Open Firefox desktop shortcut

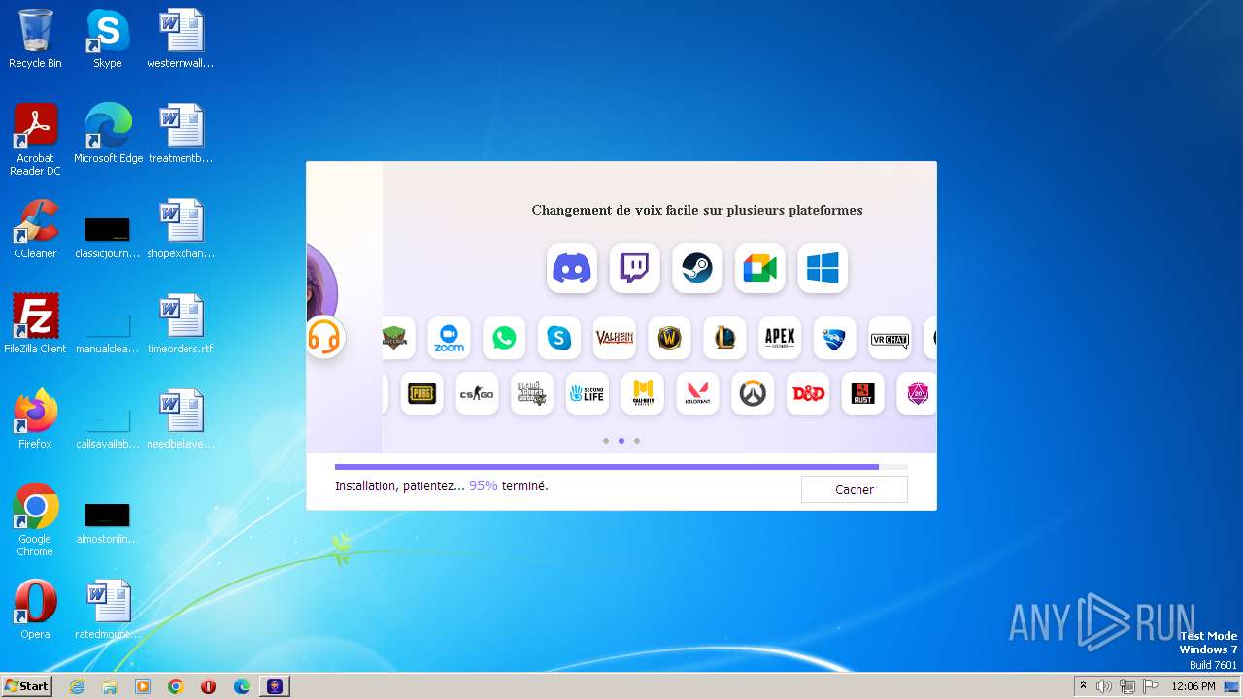click(x=35, y=419)
